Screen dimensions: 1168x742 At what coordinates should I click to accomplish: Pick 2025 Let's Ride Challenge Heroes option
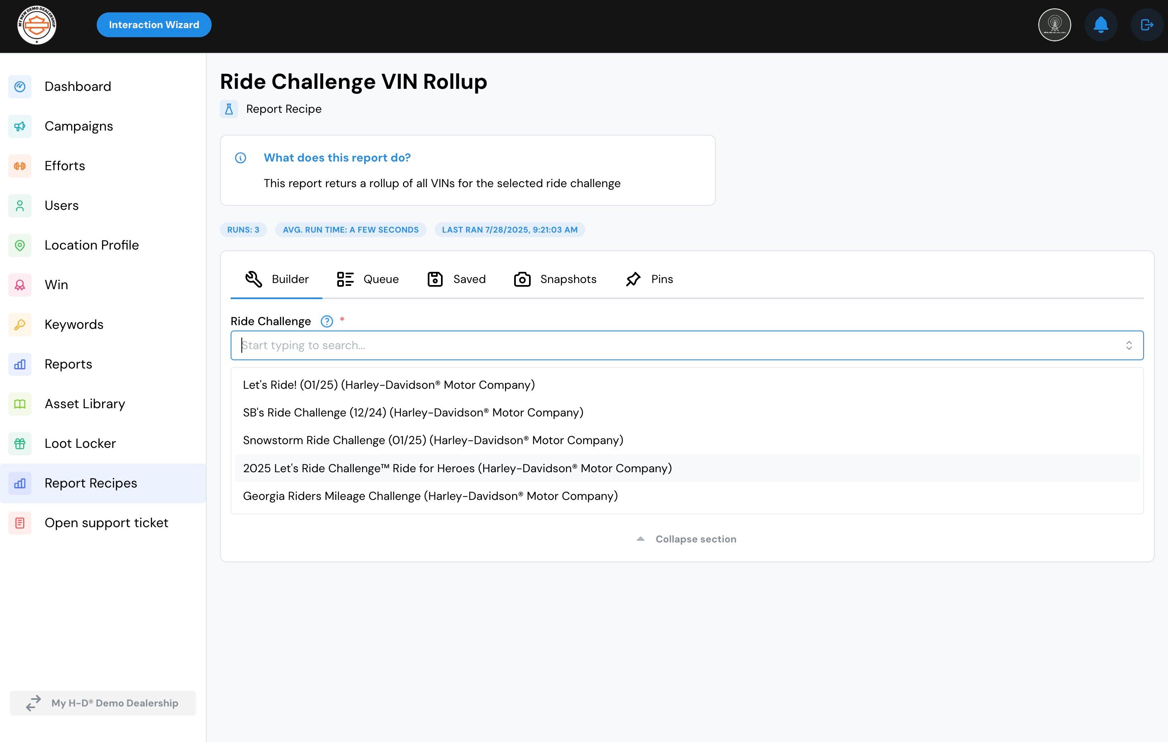pos(457,469)
